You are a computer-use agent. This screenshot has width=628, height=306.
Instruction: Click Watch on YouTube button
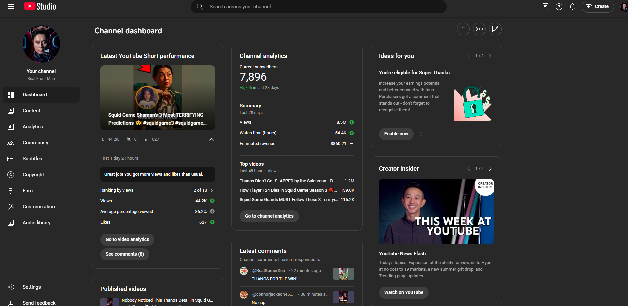404,292
